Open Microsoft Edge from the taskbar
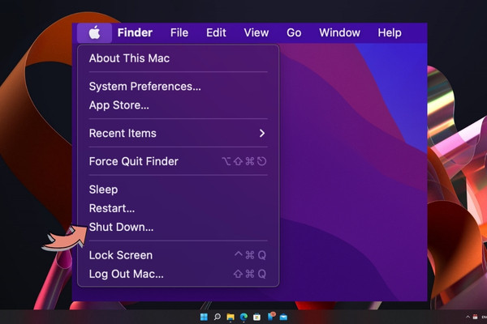The width and height of the screenshot is (487, 324). coord(243,317)
